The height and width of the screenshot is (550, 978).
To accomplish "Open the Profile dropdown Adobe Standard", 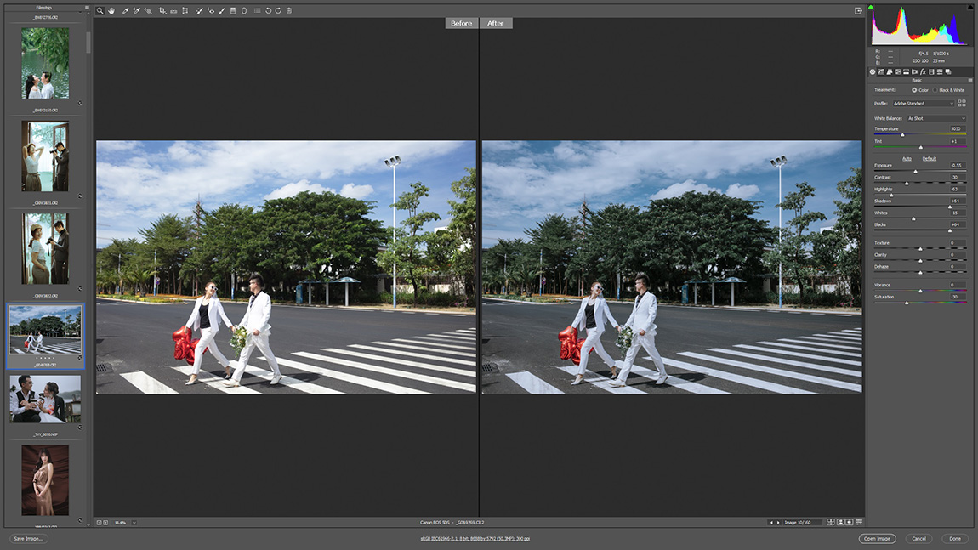I will click(923, 104).
